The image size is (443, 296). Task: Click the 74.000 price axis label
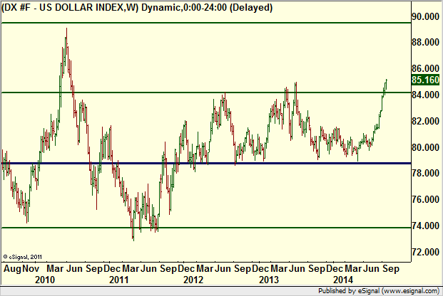[425, 226]
